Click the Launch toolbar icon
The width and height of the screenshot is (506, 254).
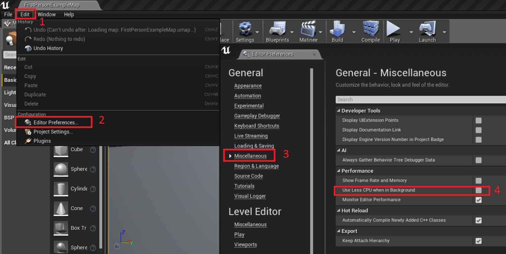427,29
